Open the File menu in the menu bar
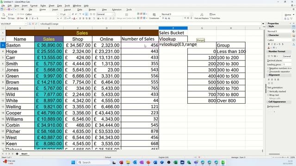Viewport: 296px width, 166px height. (x=3, y=6)
